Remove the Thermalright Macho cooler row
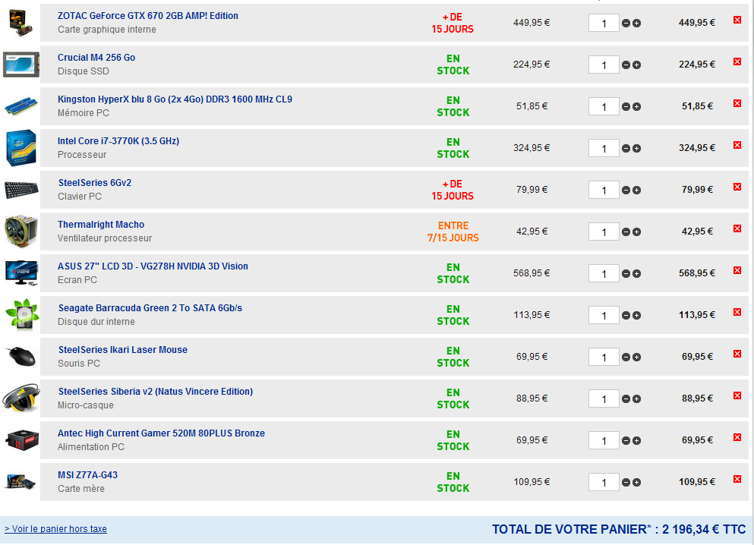 click(x=737, y=228)
